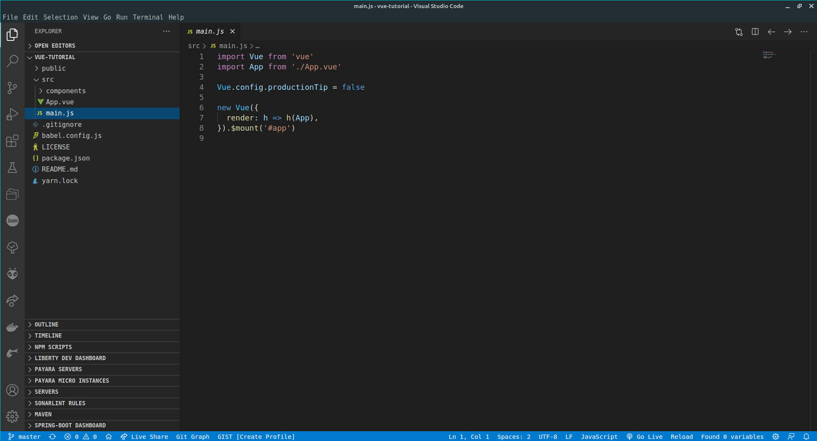The height and width of the screenshot is (441, 817).
Task: Open the Search view in activity bar
Action: tap(12, 61)
